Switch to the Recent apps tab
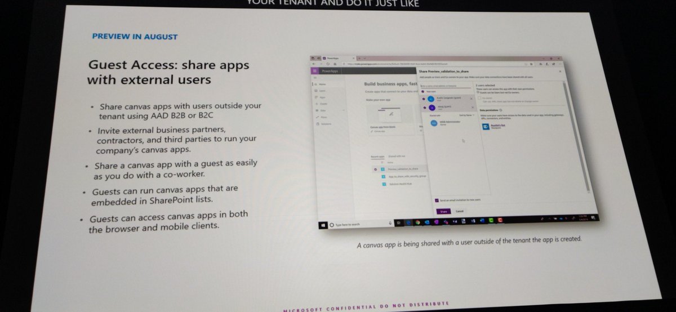Image resolution: width=676 pixels, height=312 pixels. tap(377, 157)
